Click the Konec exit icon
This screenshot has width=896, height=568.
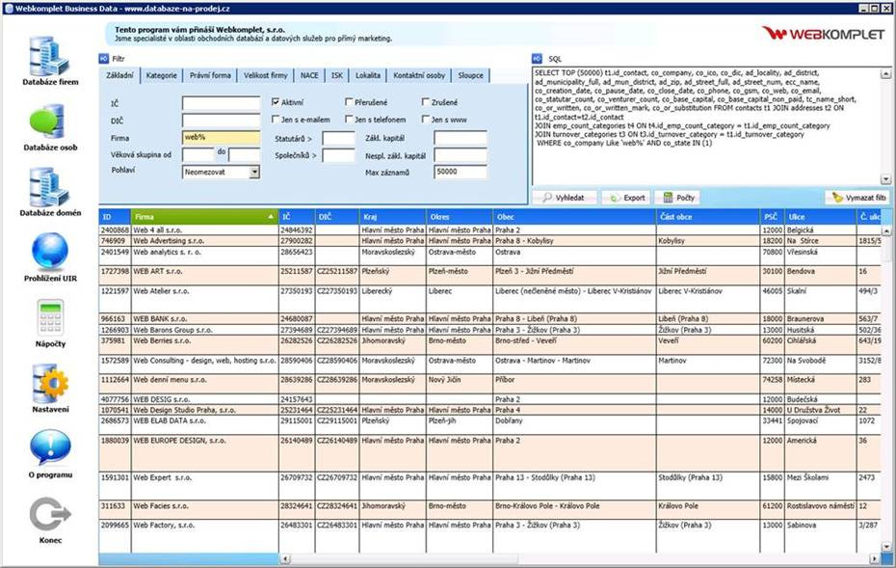click(x=50, y=514)
